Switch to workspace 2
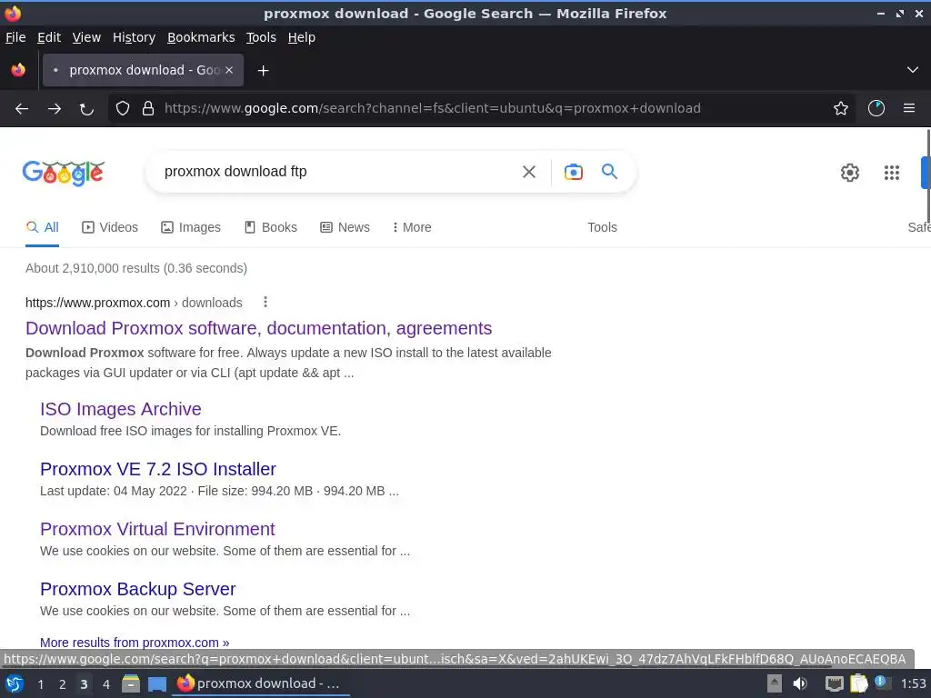 pyautogui.click(x=62, y=684)
